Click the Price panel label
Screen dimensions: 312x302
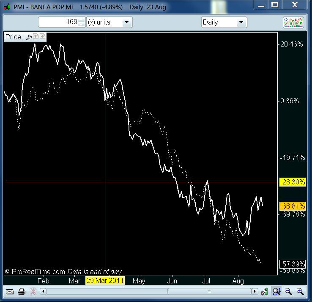pos(13,37)
